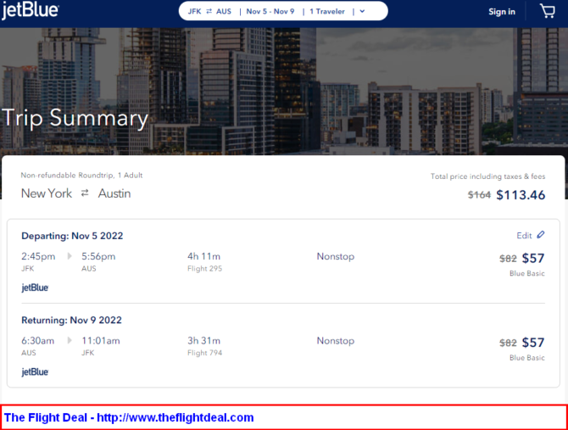Click $57 price on returning flight
The height and width of the screenshot is (430, 568).
(533, 343)
